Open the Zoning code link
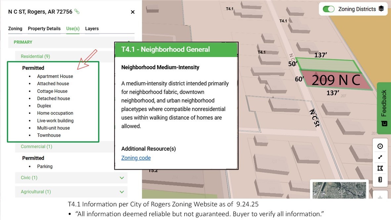 click(x=136, y=158)
